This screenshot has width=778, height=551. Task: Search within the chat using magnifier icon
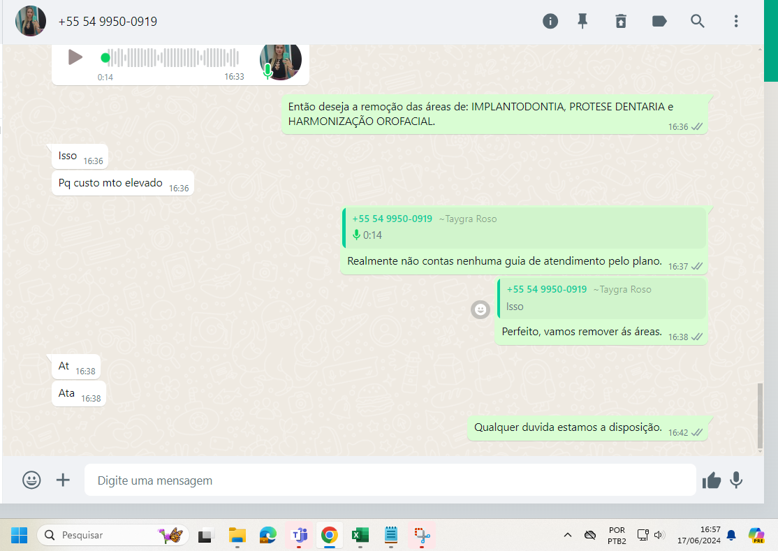(698, 22)
